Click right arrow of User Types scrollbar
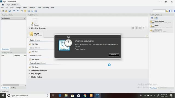The width and height of the screenshot is (175, 98). point(25,85)
